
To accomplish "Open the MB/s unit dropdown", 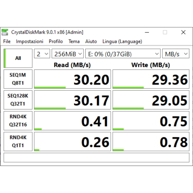I will [x=176, y=54].
